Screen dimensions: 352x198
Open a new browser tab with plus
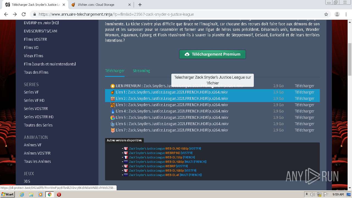140,5
